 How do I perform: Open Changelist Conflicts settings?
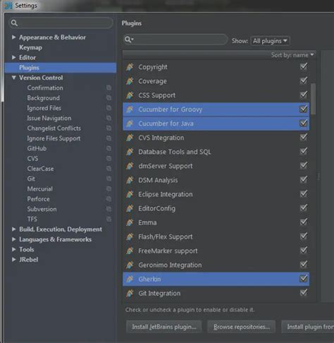coord(54,128)
